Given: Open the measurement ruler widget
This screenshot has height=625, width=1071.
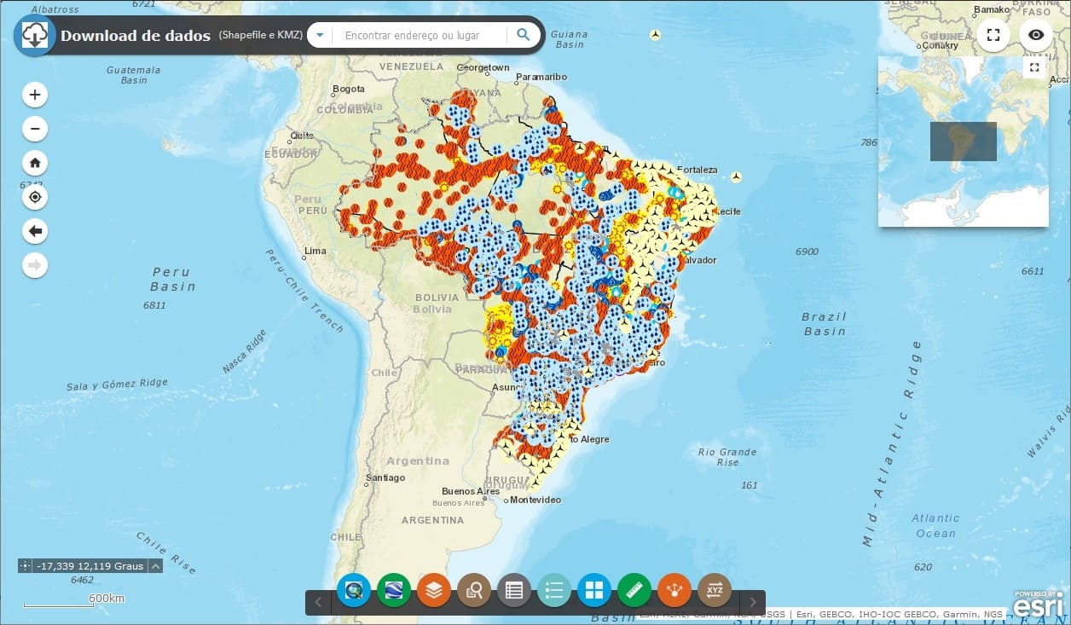Looking at the screenshot, I should coord(634,590).
